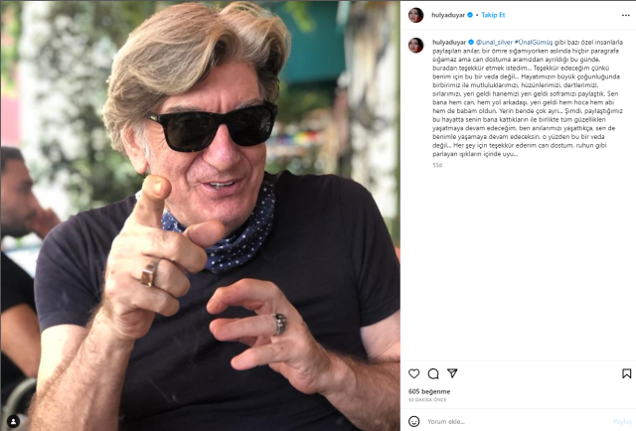Click the 53d time label under caption

pyautogui.click(x=437, y=165)
